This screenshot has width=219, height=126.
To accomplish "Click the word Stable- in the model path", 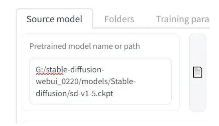I will point(123,82).
